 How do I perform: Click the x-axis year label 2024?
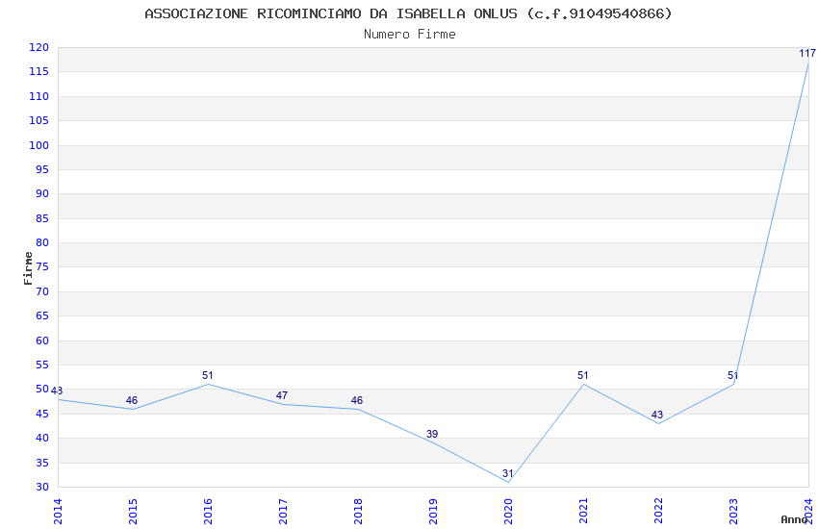pyautogui.click(x=809, y=512)
